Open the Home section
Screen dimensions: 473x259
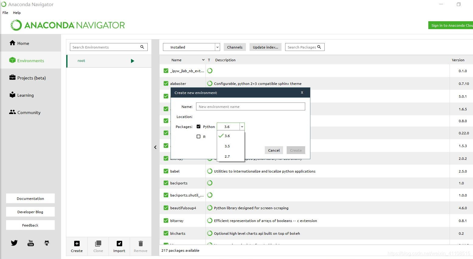point(30,43)
